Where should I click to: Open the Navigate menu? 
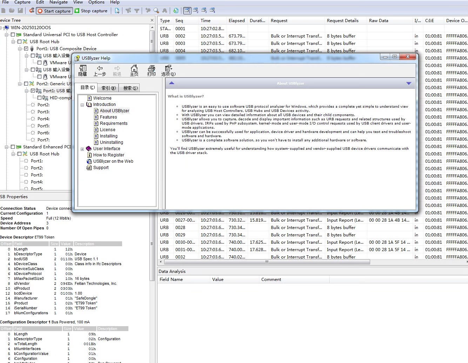pos(59,2)
